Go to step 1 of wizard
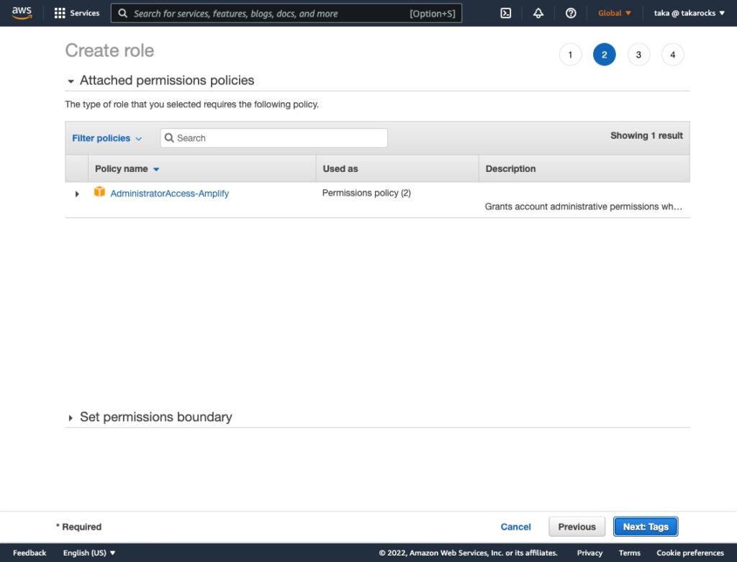 [x=570, y=55]
